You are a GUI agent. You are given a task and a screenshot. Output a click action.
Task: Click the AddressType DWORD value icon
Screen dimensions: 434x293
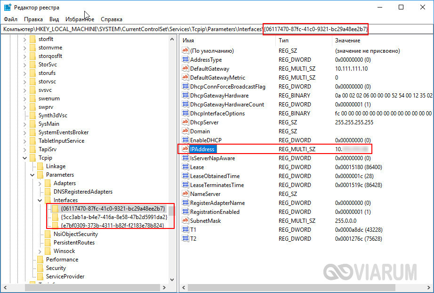pos(185,59)
